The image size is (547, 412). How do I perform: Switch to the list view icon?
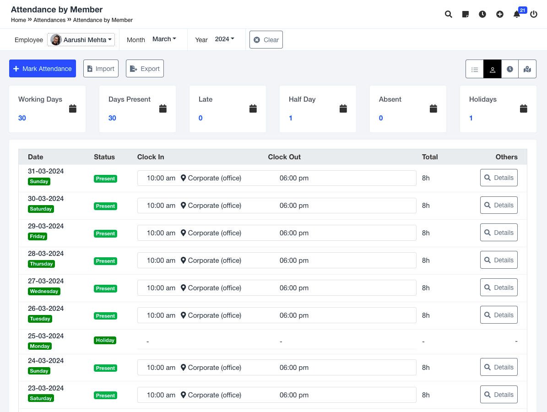pos(475,69)
